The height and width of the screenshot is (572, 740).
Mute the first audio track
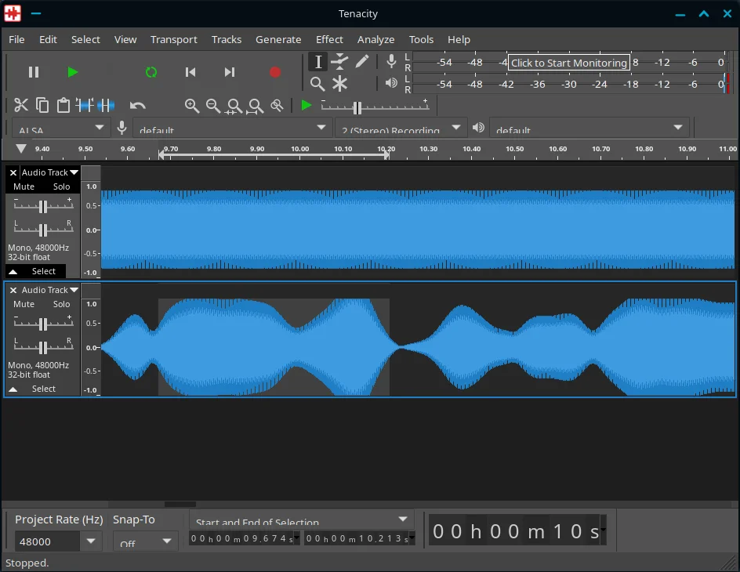coord(24,186)
